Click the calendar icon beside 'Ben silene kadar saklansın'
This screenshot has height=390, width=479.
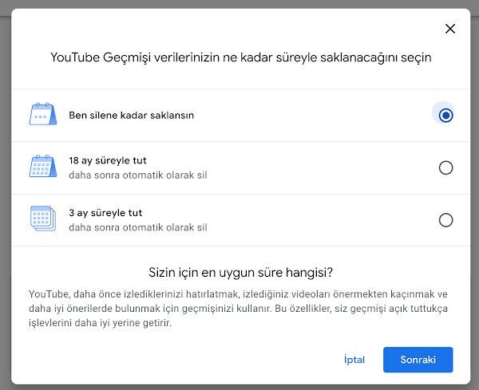(x=43, y=114)
